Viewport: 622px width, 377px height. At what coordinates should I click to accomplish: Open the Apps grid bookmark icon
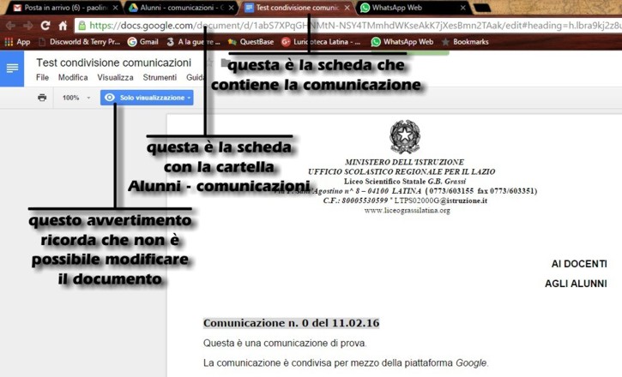9,42
